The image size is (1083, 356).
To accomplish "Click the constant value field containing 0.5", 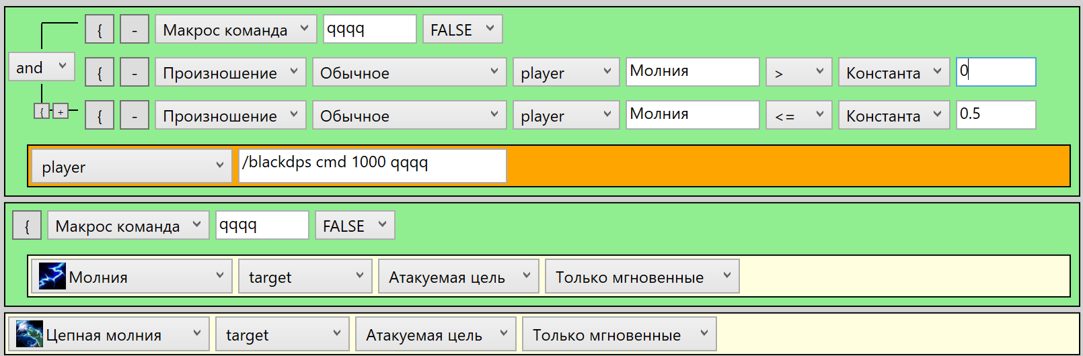I will [996, 115].
